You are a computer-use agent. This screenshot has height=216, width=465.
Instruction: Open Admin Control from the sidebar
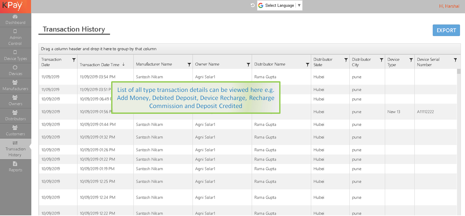tap(15, 37)
